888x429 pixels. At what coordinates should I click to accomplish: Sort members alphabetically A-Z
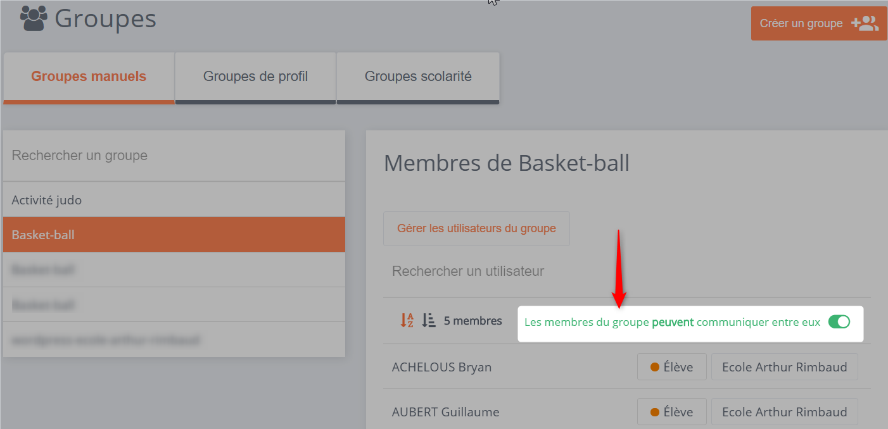tap(407, 321)
